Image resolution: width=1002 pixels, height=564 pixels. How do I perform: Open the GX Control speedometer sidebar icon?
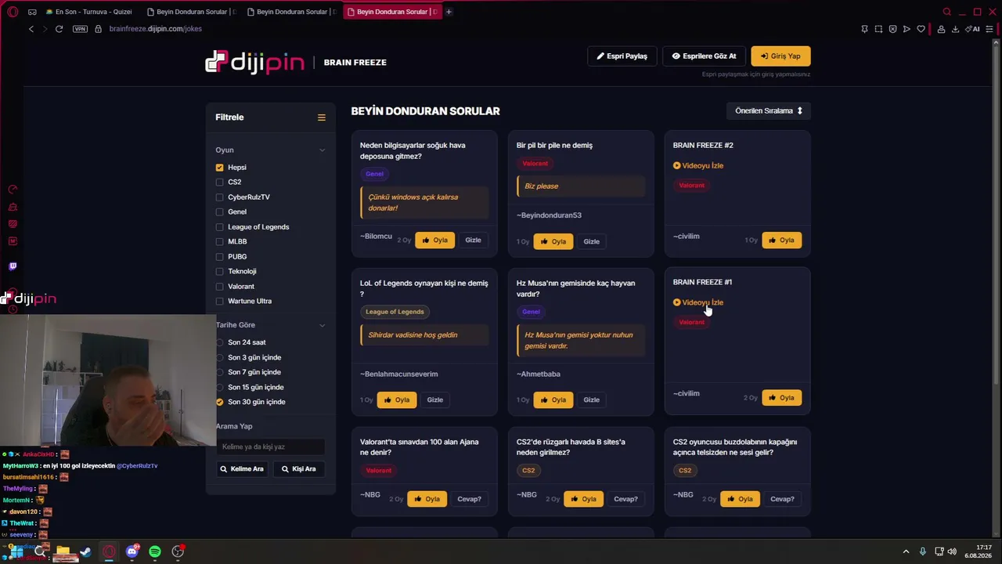coord(13,190)
